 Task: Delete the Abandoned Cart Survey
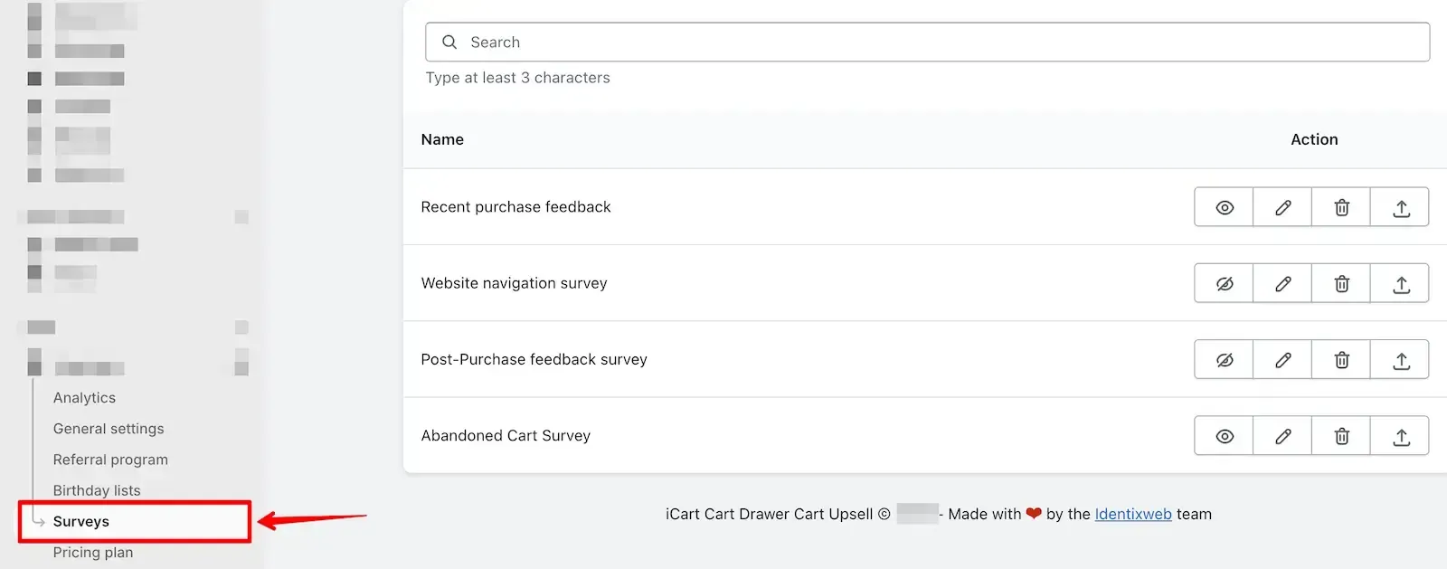[1341, 435]
